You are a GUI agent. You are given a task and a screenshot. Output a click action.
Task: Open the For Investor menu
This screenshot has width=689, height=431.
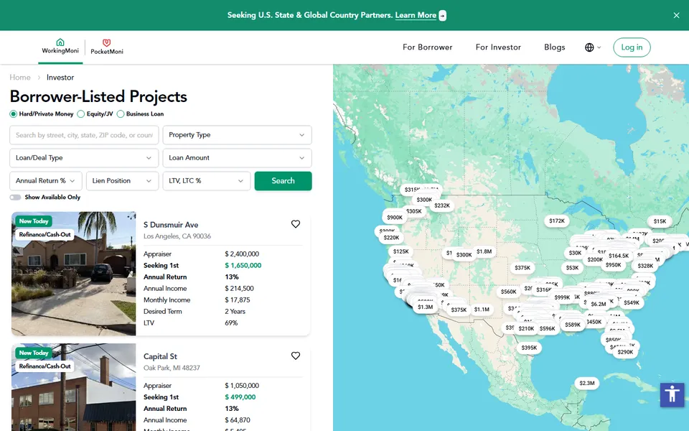click(x=498, y=47)
